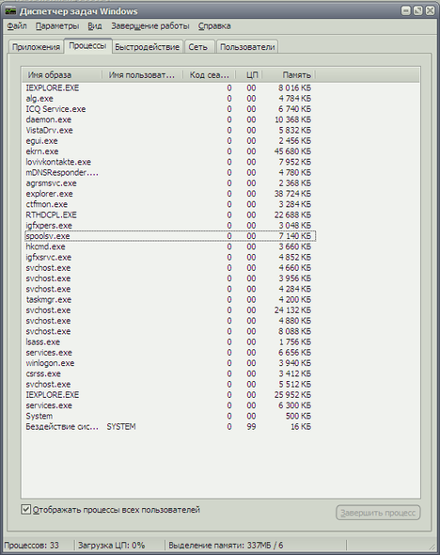Open the Файл menu
Screen dimensions: 440x555
pos(17,25)
